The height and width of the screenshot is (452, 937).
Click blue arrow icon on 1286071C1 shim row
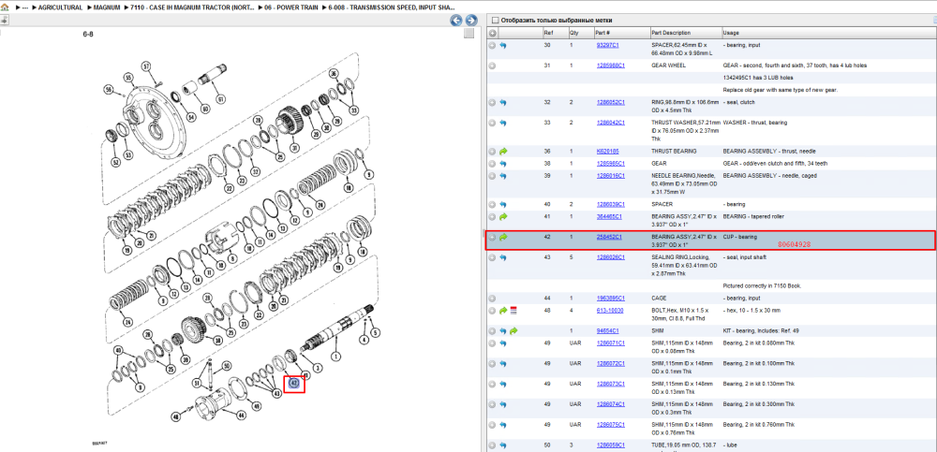click(x=503, y=343)
